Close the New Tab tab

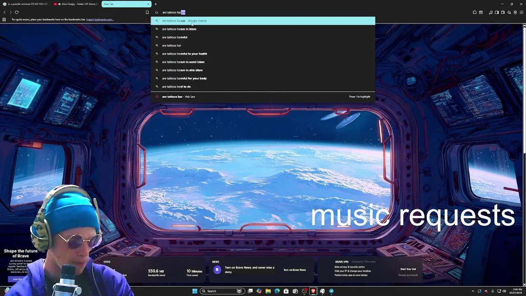tap(148, 4)
